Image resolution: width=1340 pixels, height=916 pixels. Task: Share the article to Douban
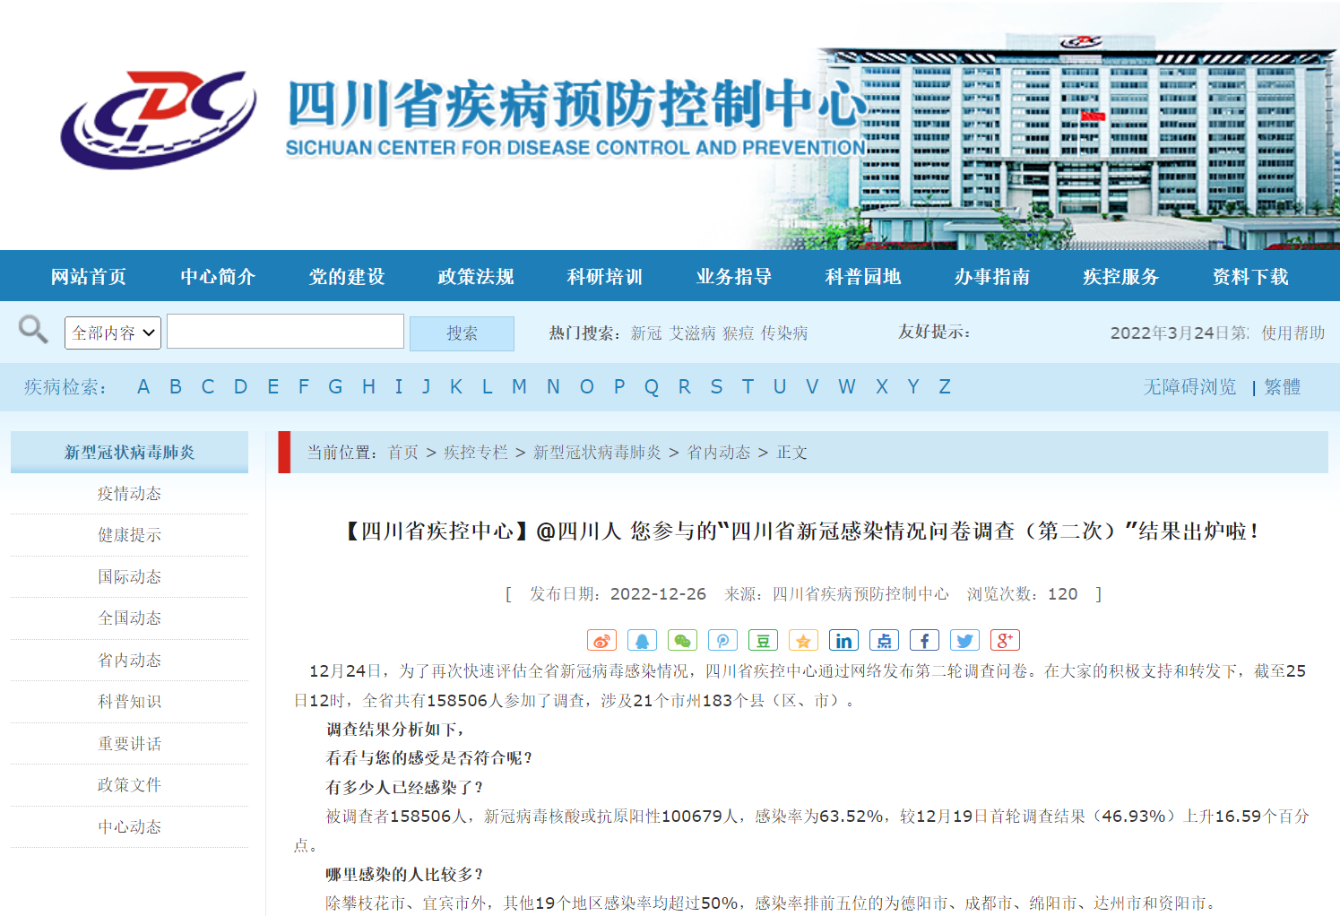tap(763, 640)
